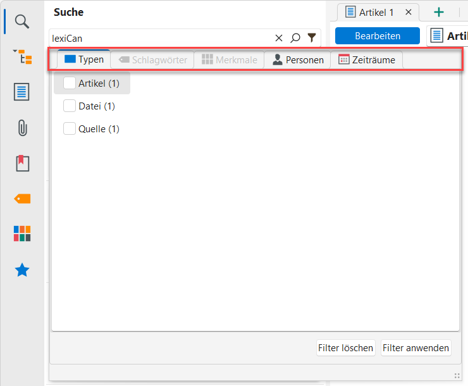Open attachments paperclip sidebar icon
The image size is (468, 386).
point(22,128)
